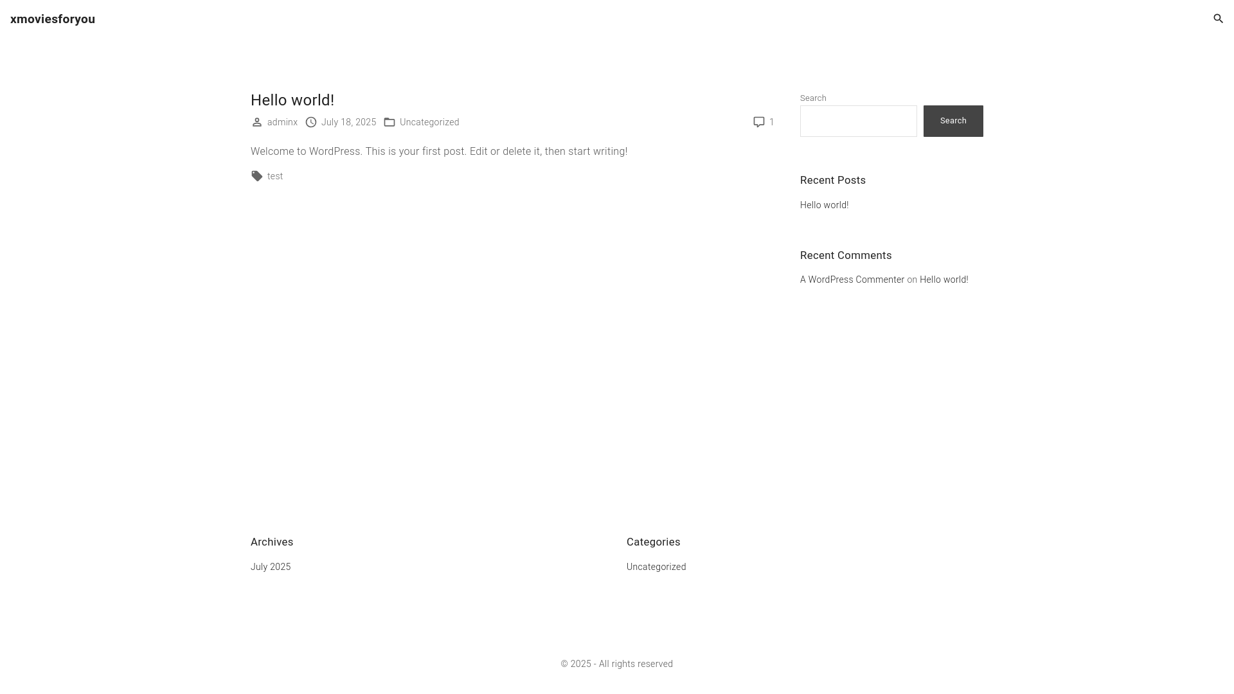Open July 2025 archive link

click(x=271, y=567)
